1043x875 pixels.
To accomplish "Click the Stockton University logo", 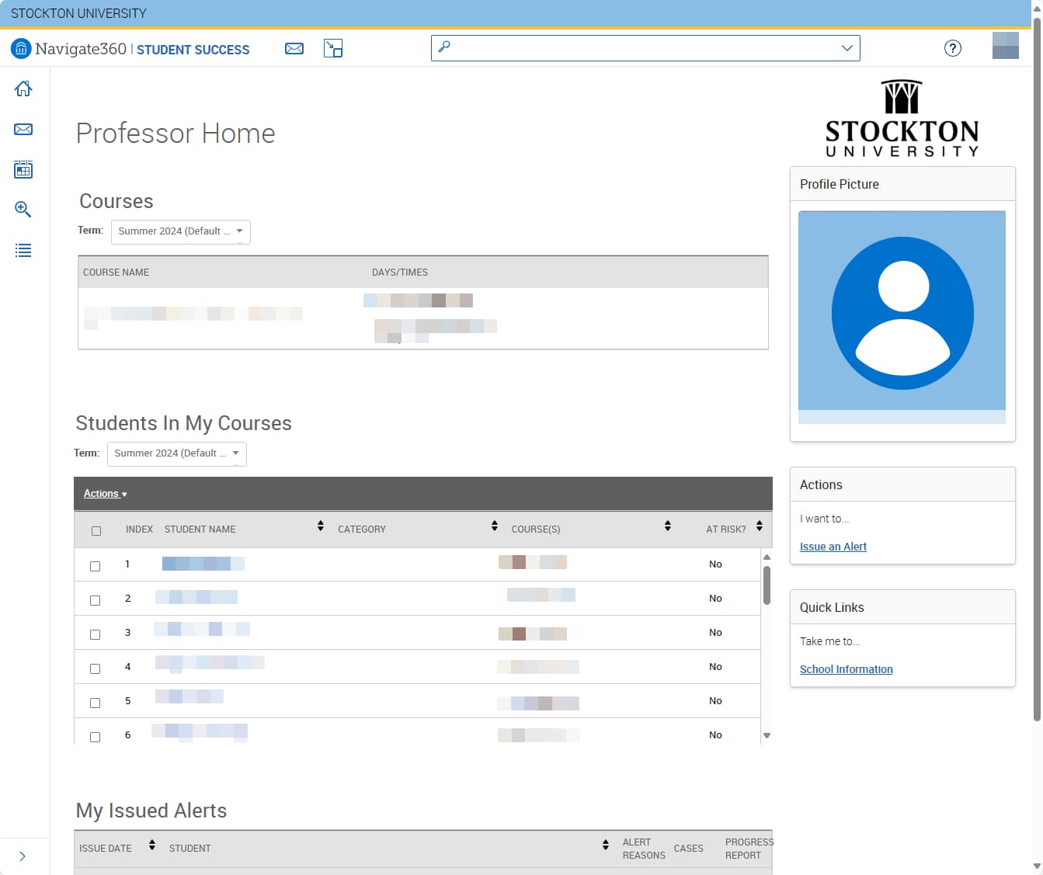I will 902,119.
